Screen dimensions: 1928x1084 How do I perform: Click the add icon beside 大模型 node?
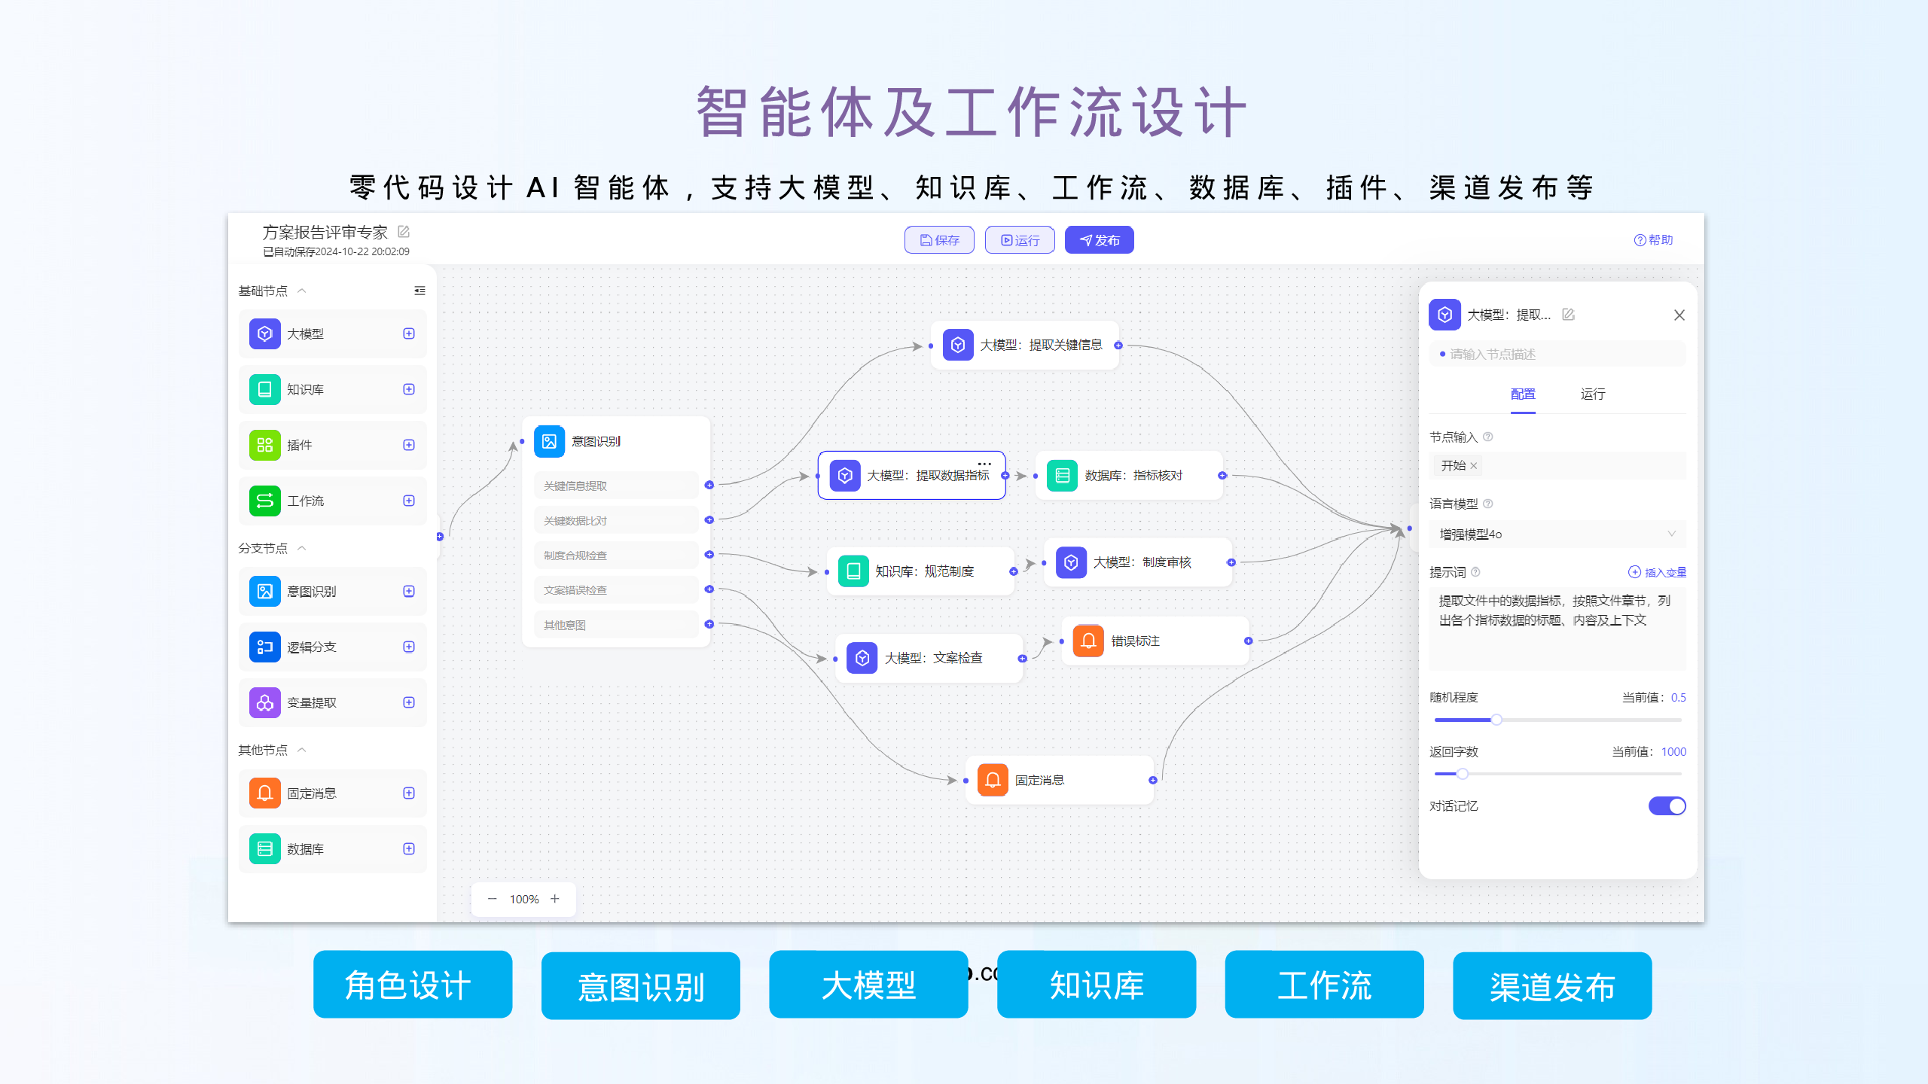tap(409, 333)
